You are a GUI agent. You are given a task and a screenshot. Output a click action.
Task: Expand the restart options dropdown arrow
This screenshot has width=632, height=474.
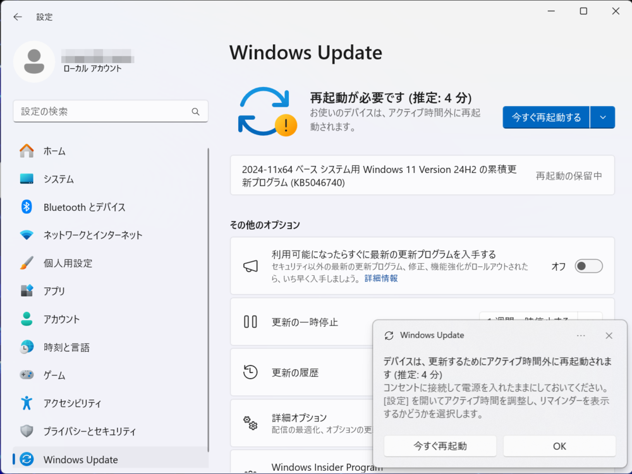[x=603, y=117]
